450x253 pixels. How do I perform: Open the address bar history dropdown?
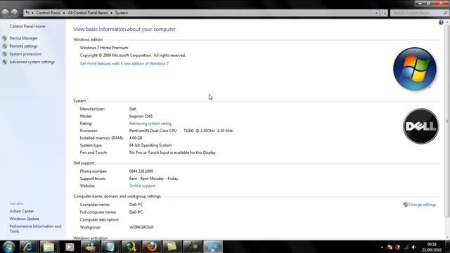click(x=376, y=13)
